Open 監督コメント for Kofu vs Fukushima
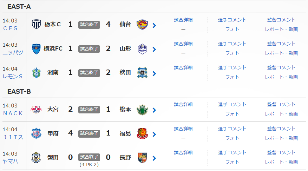308x171 pixels. tap(281, 129)
